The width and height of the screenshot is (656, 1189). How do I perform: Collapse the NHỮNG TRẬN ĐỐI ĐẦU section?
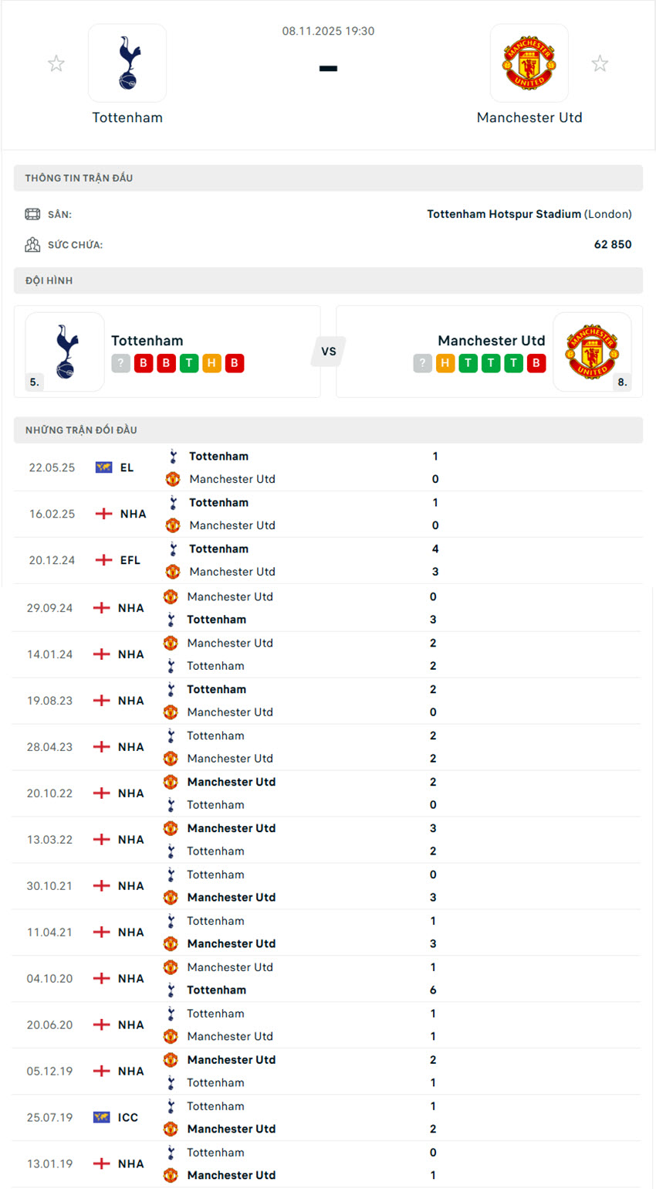328,430
